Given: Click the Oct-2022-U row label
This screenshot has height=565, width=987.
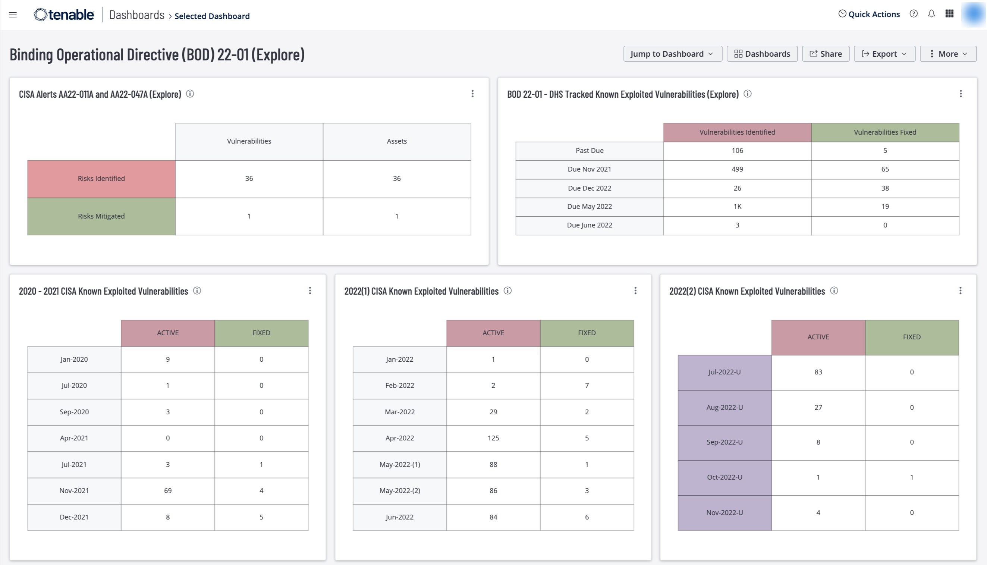Looking at the screenshot, I should pyautogui.click(x=724, y=478).
